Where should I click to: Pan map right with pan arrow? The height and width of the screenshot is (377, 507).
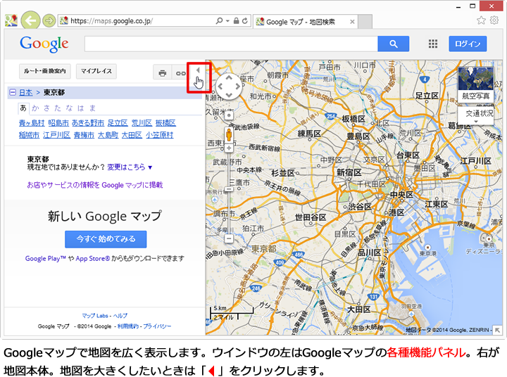tap(238, 87)
